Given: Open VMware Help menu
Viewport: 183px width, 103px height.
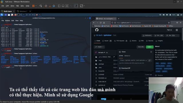Looking at the screenshot, I should pyautogui.click(x=27, y=6).
